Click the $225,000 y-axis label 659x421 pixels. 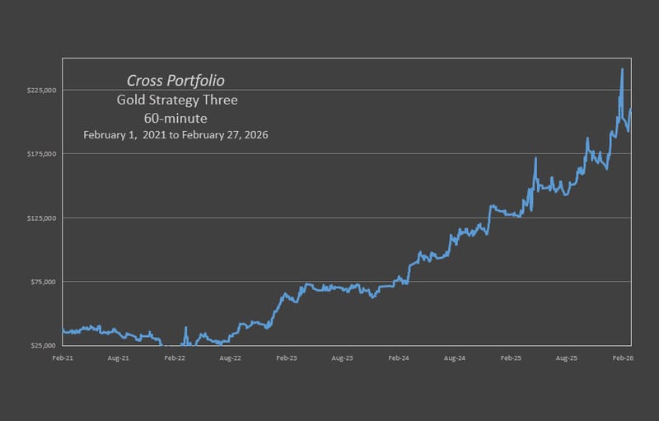pos(40,90)
